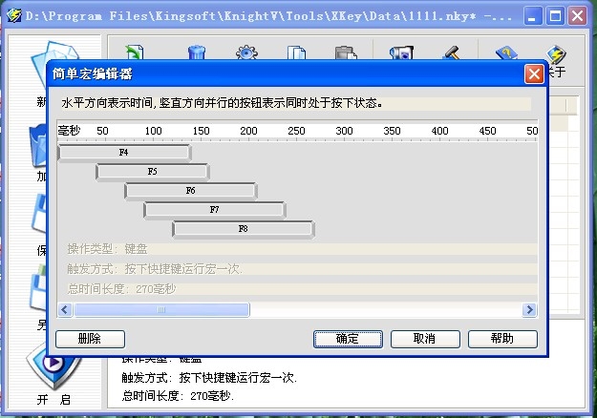Click the blue trash bin toolbar icon
The image size is (597, 418).
click(x=197, y=52)
